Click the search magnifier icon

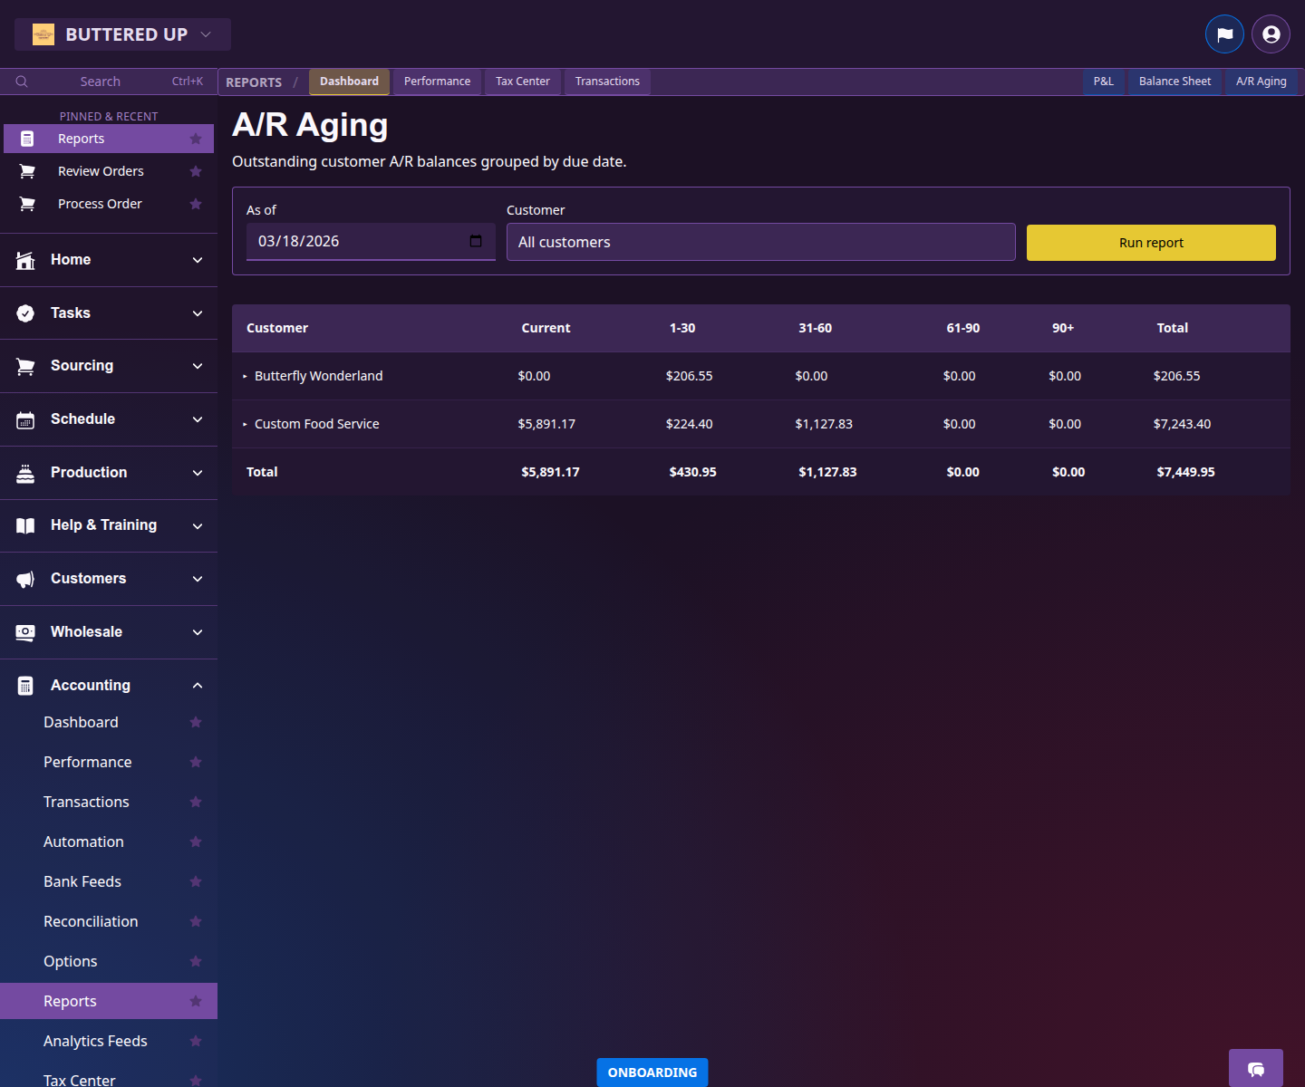click(22, 82)
